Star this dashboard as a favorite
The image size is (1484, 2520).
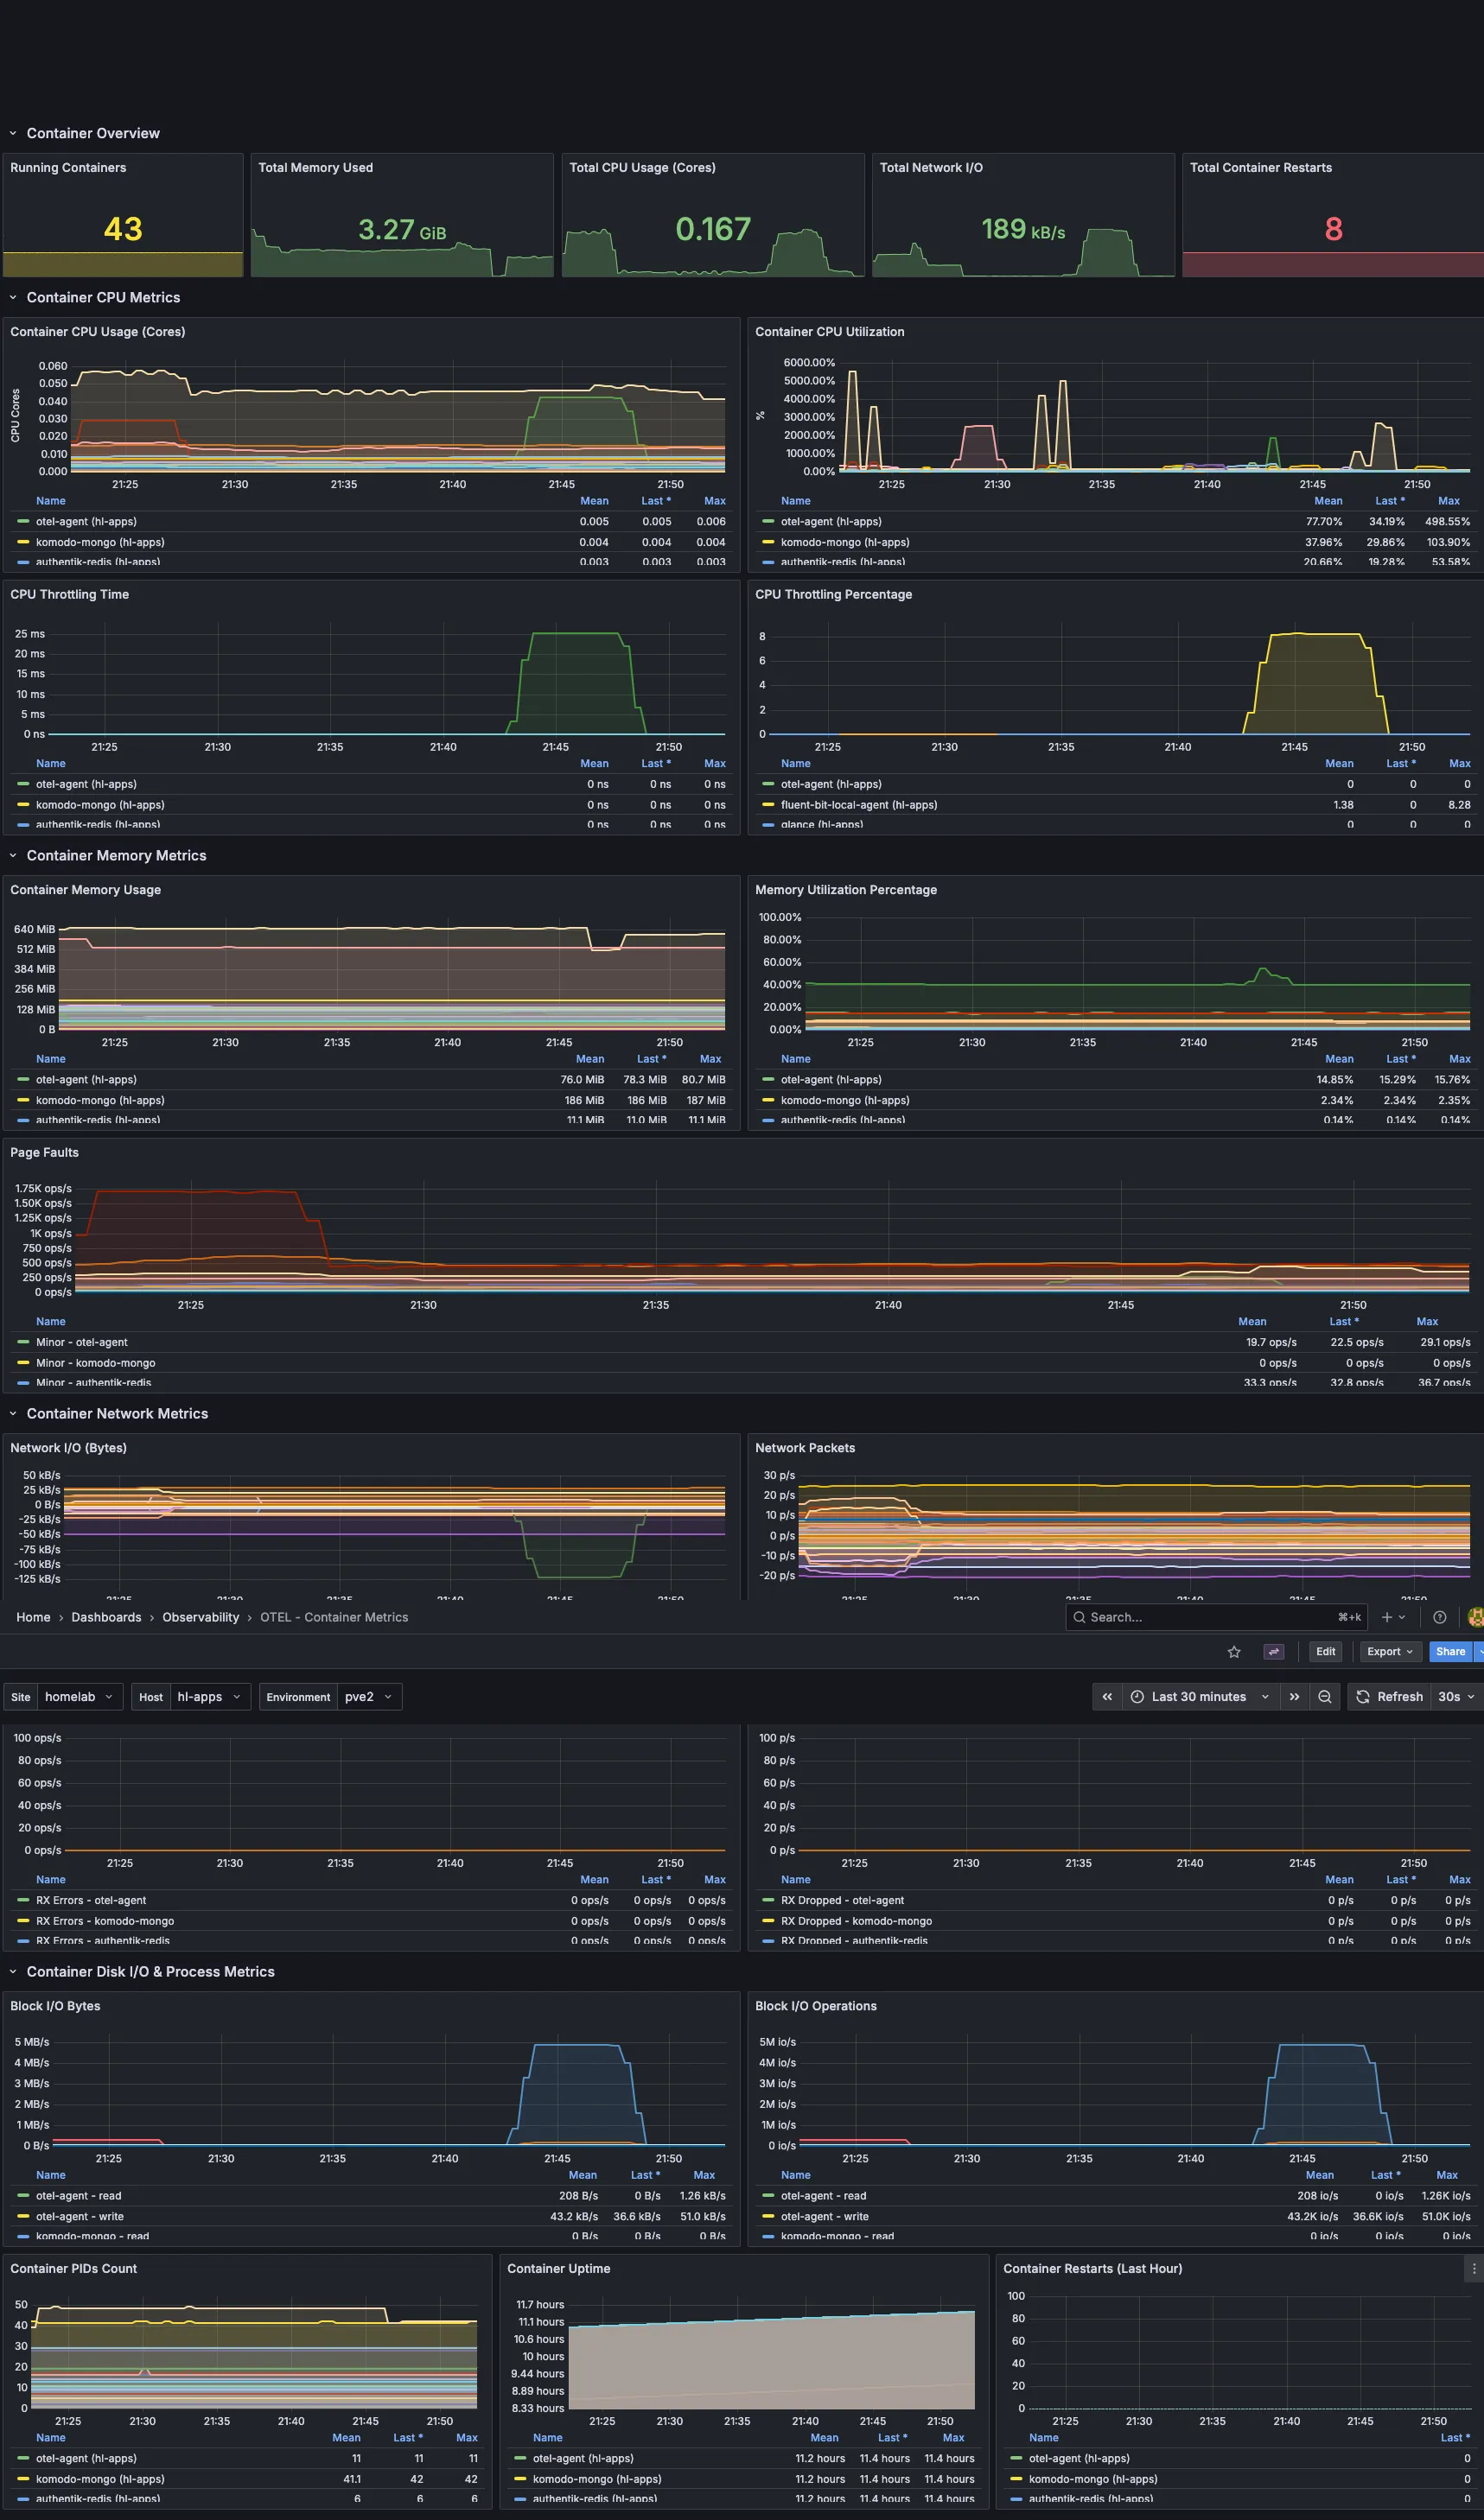(x=1234, y=1652)
